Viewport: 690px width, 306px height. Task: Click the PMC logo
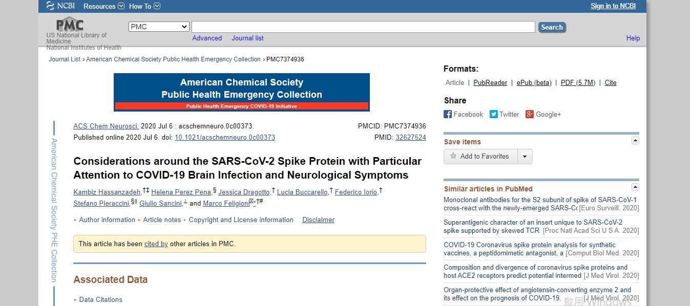point(70,24)
